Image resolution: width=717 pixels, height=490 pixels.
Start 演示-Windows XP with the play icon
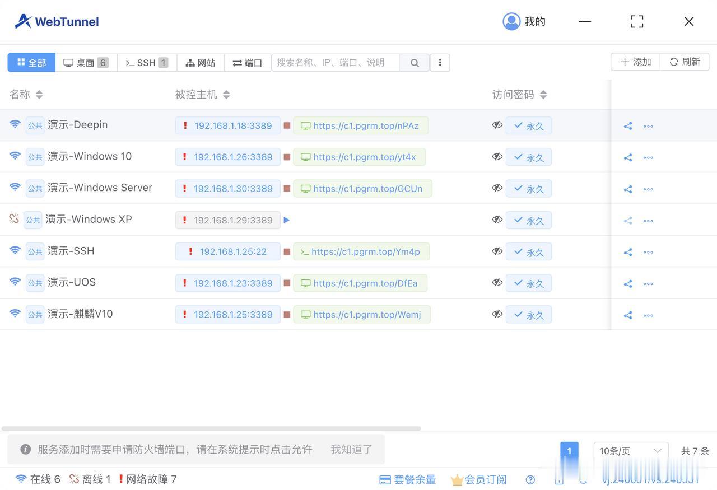tap(286, 220)
